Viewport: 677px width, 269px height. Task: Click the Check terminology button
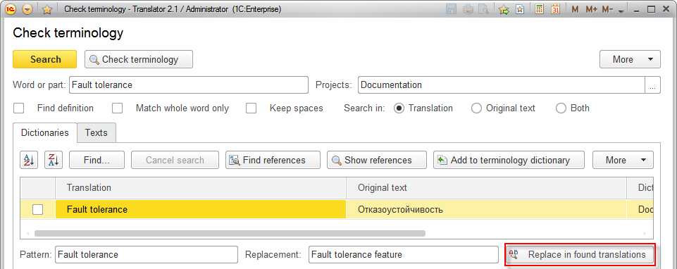[139, 59]
